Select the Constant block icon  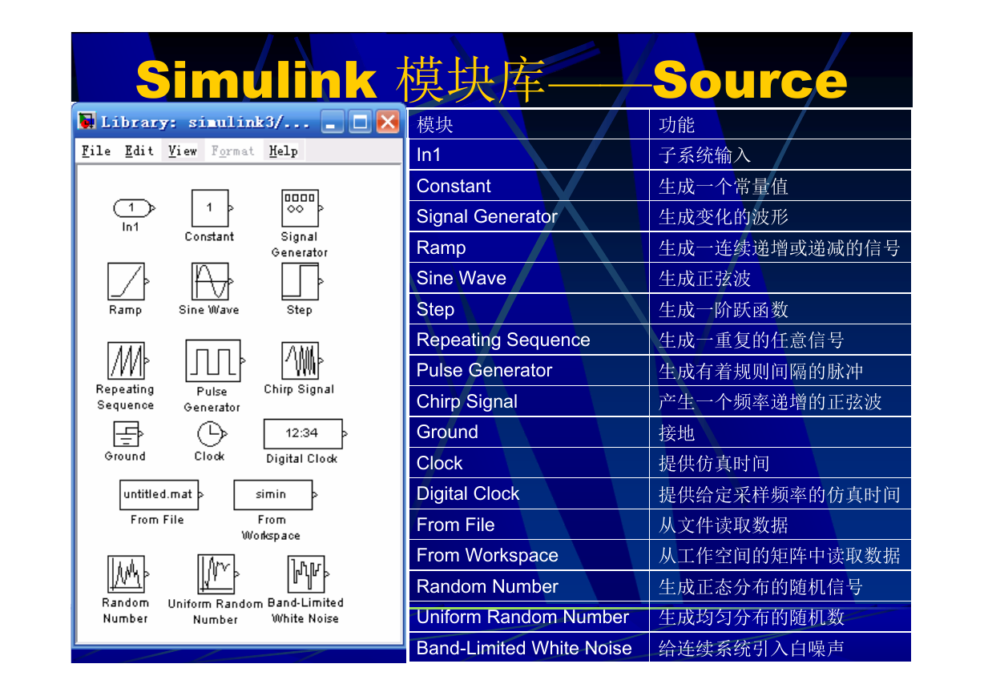pos(211,208)
